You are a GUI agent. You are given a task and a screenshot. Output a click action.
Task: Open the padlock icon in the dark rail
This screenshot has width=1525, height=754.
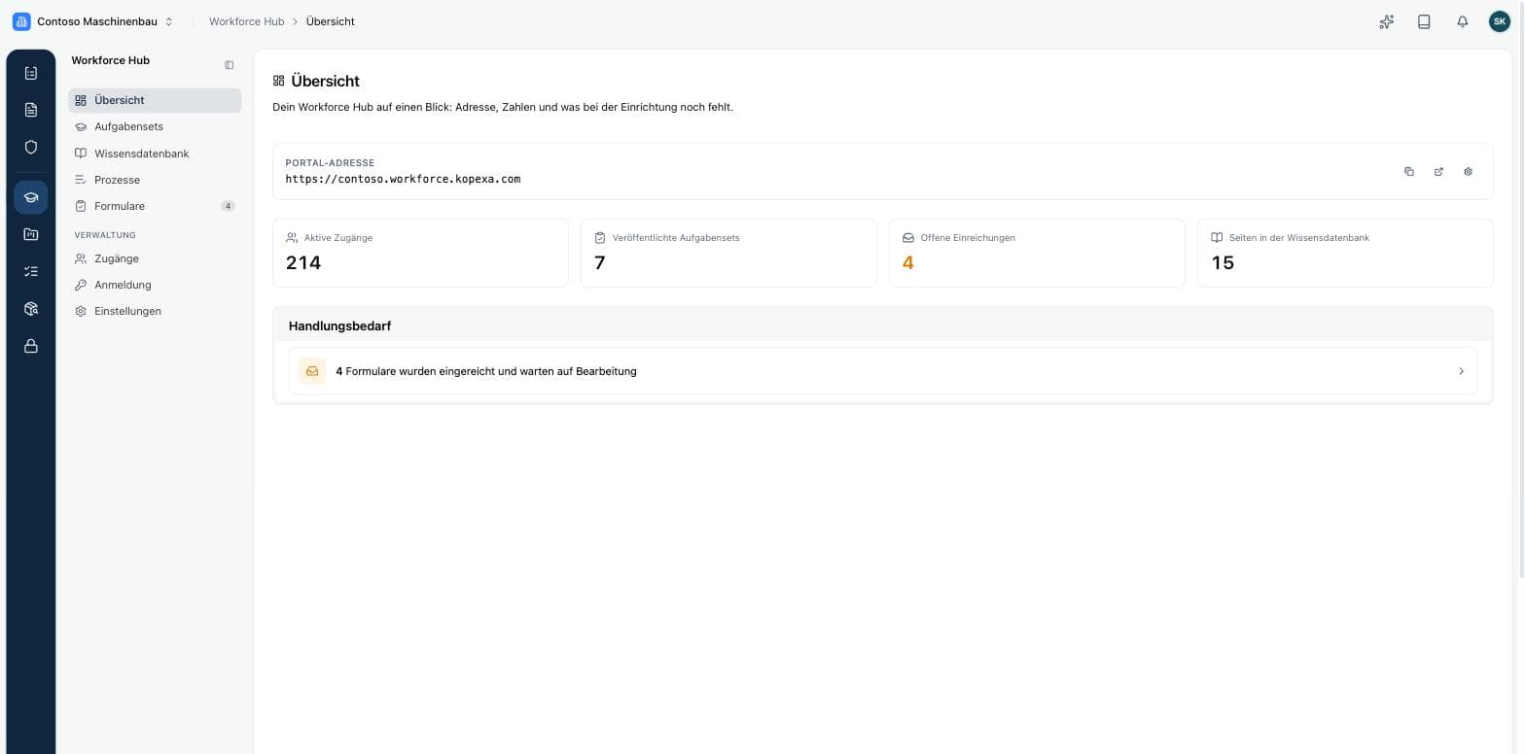tap(31, 346)
